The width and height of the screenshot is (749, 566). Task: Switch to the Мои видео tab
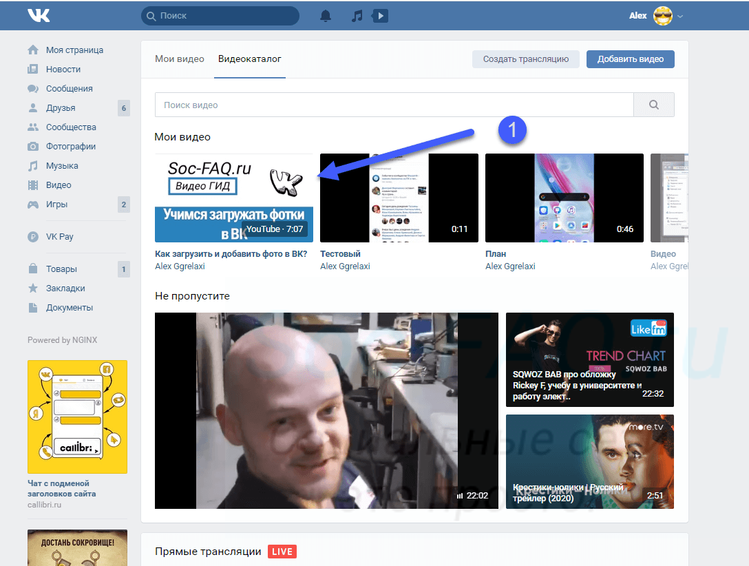pos(180,59)
